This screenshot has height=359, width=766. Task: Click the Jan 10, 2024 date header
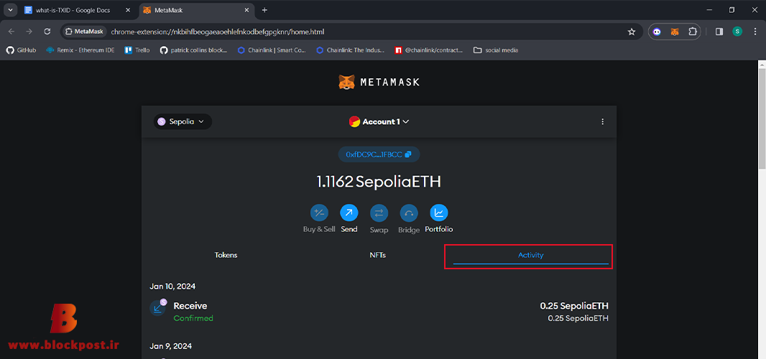point(172,286)
